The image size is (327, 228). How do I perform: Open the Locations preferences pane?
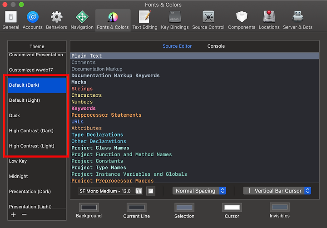coord(269,20)
